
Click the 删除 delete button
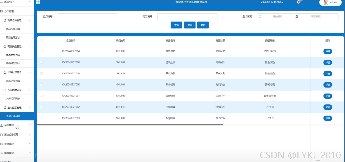coord(203,25)
